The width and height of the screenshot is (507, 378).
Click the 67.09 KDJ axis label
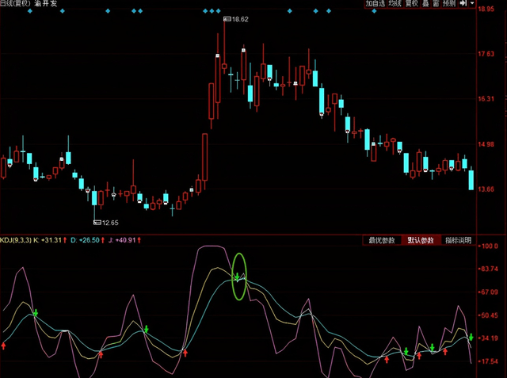(490, 292)
